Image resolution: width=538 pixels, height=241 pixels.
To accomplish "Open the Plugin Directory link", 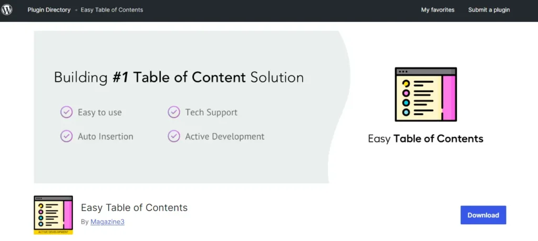I will (49, 10).
